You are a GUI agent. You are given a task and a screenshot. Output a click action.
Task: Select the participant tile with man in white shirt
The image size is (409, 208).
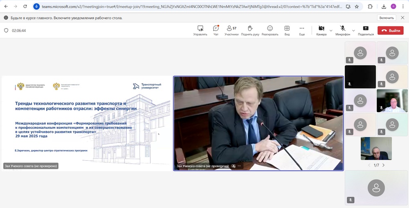pyautogui.click(x=392, y=101)
